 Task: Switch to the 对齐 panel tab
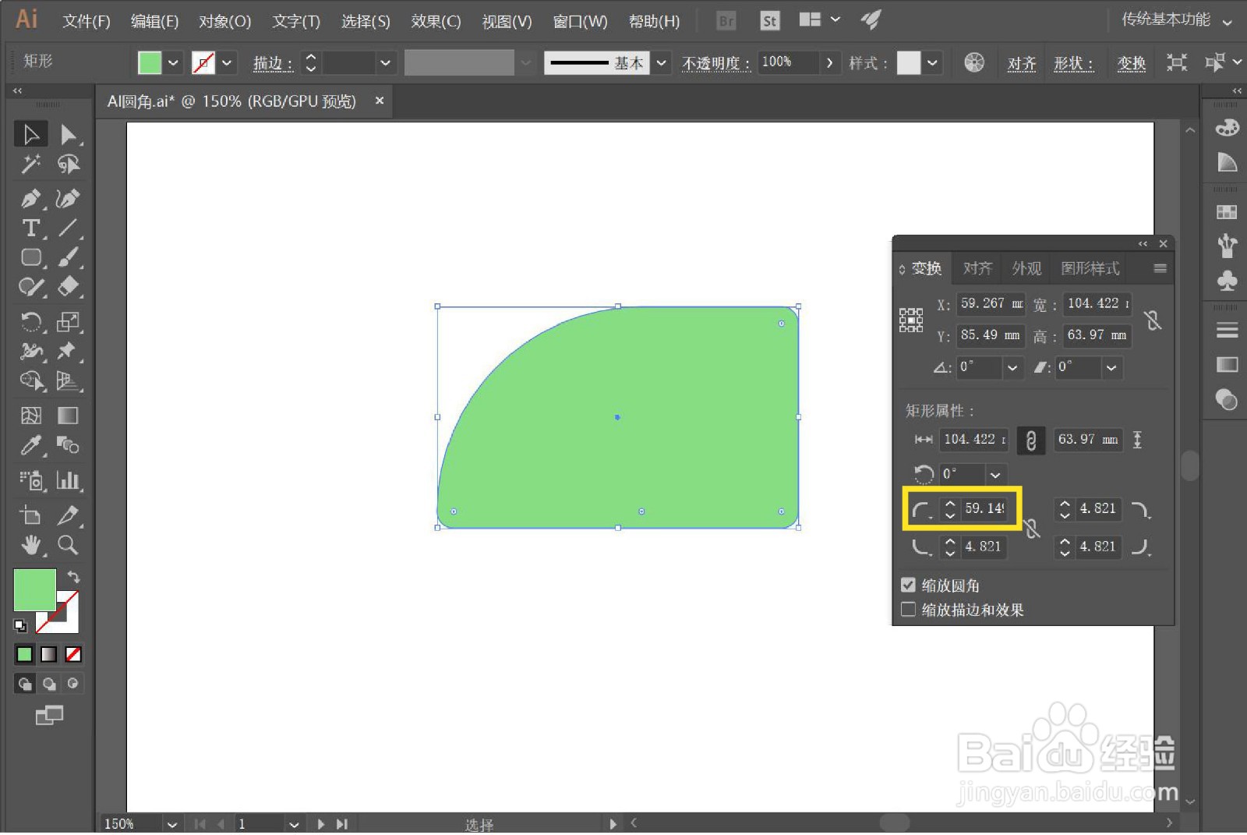tap(977, 268)
